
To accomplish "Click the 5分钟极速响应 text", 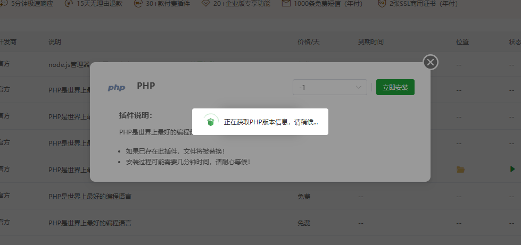I will [32, 4].
